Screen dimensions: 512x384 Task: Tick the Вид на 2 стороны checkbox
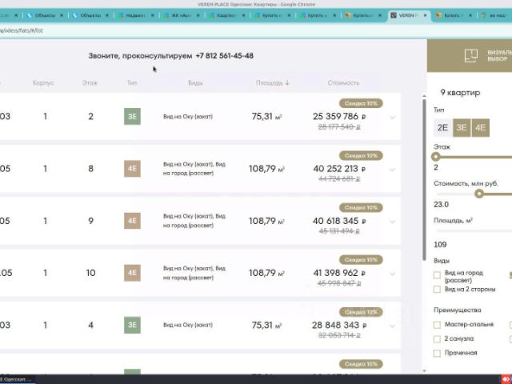coord(437,290)
